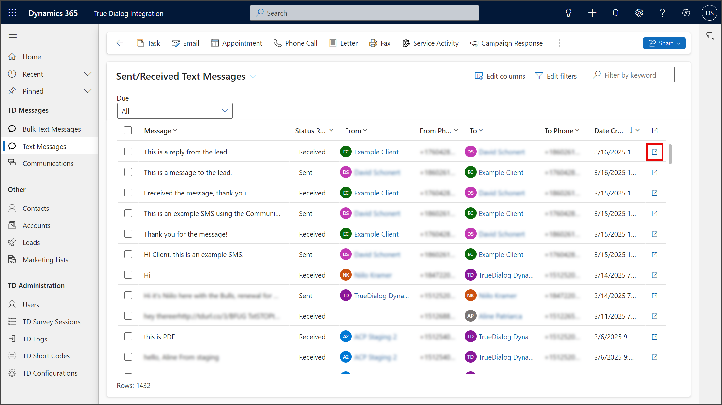Open TD Configurations in sidebar
Viewport: 722px width, 405px height.
tap(50, 373)
